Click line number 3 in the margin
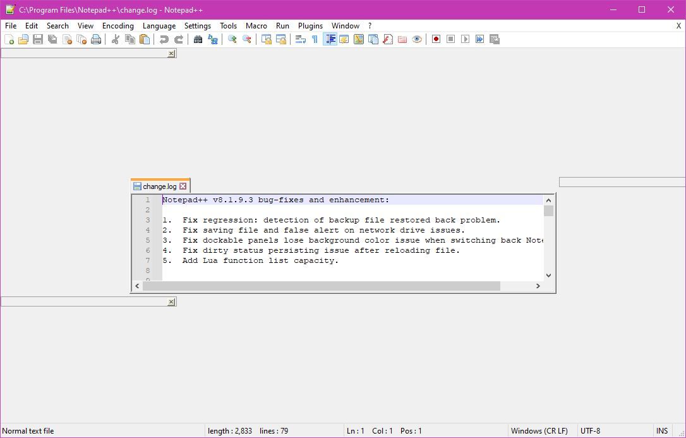 click(x=148, y=220)
